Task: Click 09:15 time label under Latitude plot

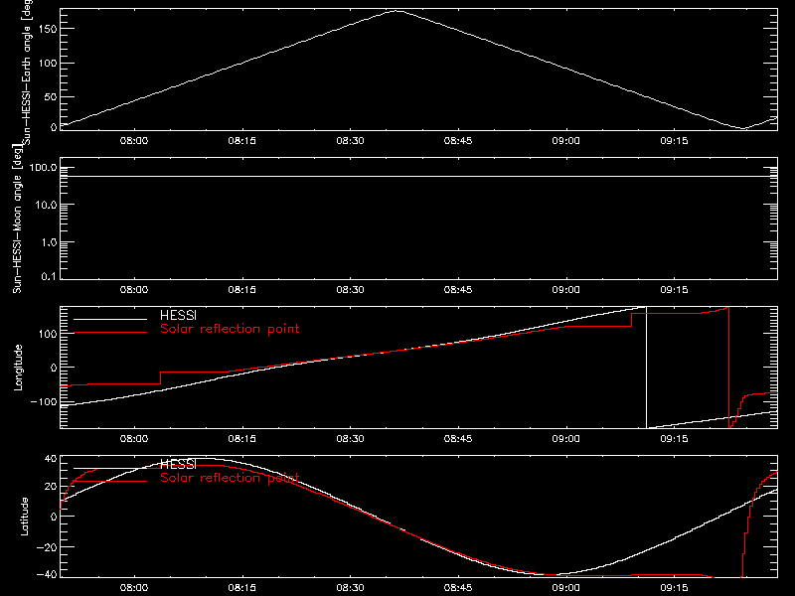Action: click(x=674, y=587)
